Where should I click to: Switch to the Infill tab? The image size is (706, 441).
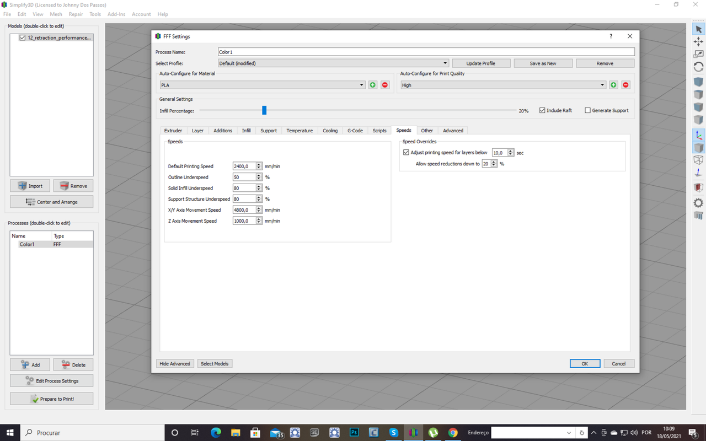[246, 131]
